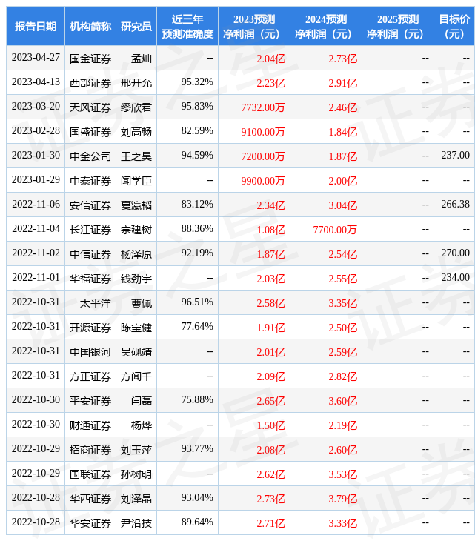Click researcher 刘高畅
The image size is (475, 541).
[136, 132]
